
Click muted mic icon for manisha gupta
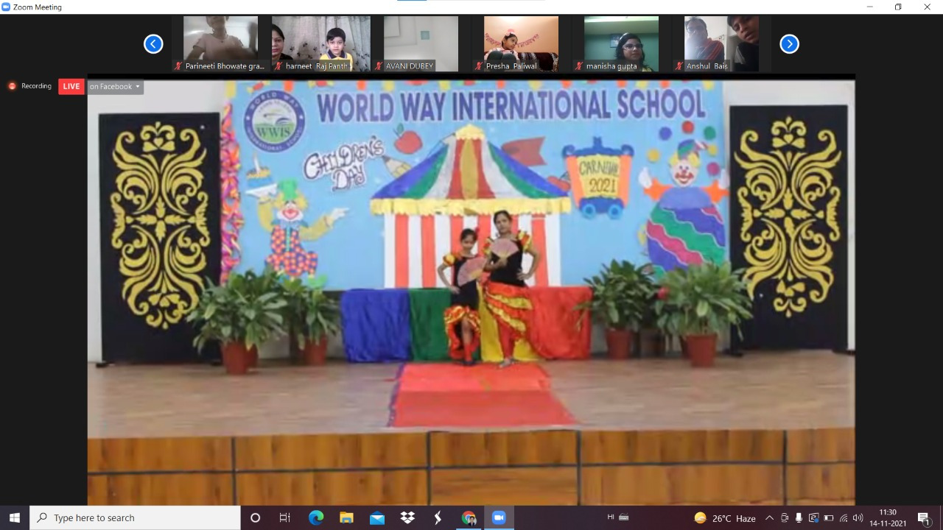tap(579, 66)
